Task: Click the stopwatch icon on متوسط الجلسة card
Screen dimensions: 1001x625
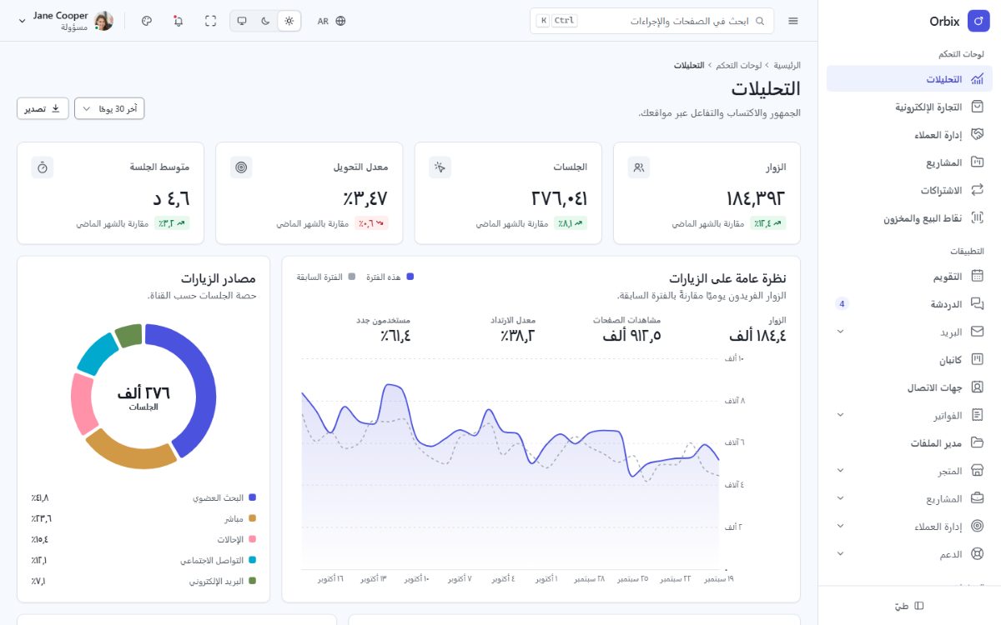Action: 43,167
